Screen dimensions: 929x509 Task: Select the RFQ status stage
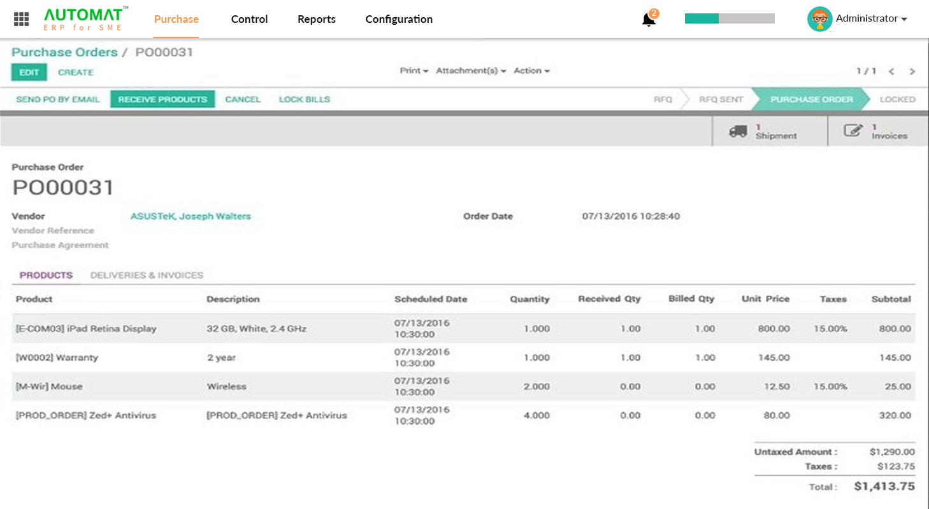click(663, 99)
